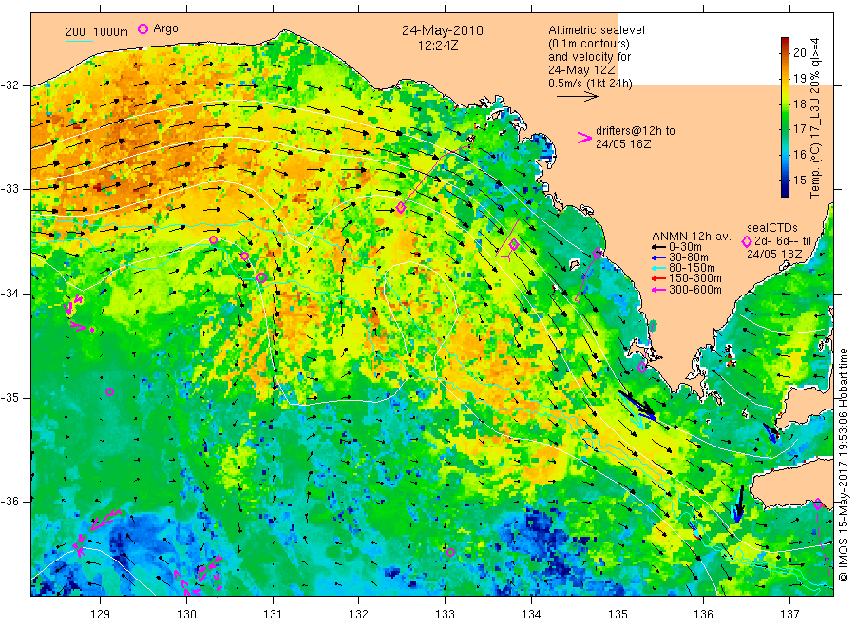Click the -34 latitude axis label
The width and height of the screenshot is (855, 627).
[9, 294]
